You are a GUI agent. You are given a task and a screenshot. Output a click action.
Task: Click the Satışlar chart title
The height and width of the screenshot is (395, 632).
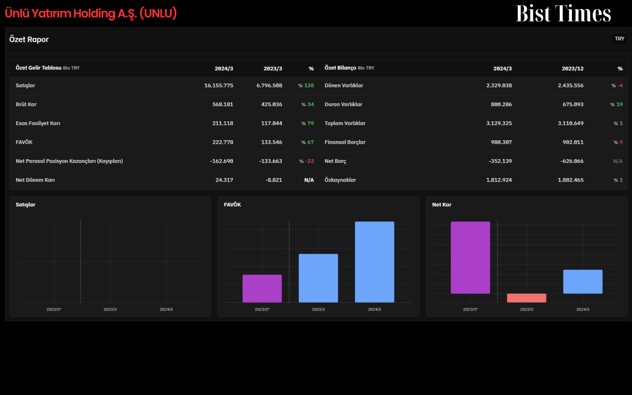point(25,205)
